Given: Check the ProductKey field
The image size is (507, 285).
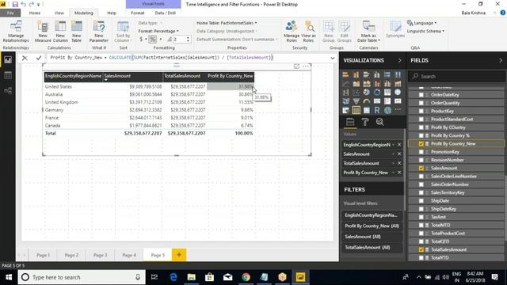Looking at the screenshot, I should (421, 111).
